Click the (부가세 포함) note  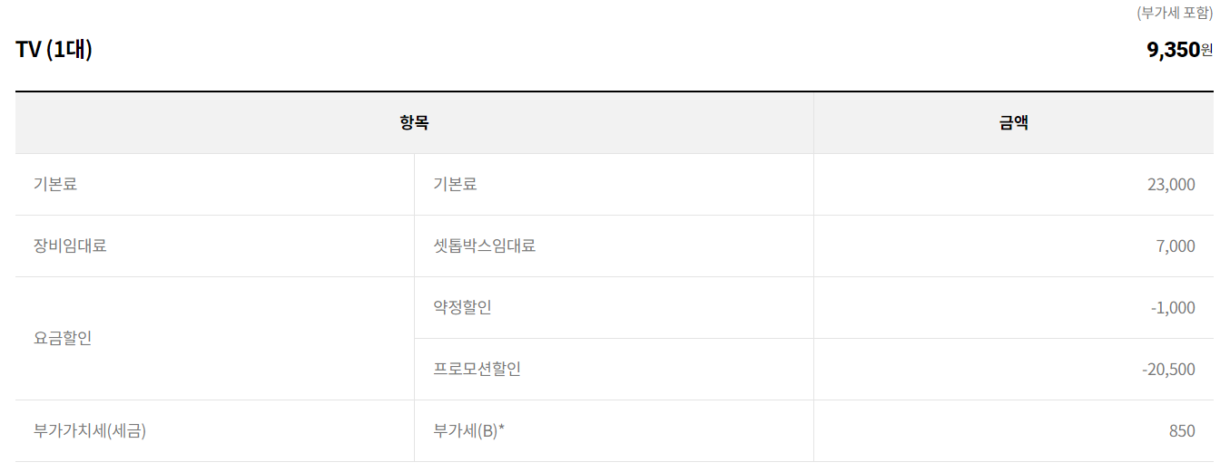[x=1175, y=13]
